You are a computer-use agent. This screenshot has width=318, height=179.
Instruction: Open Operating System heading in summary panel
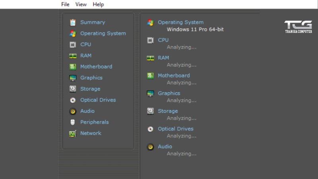tap(180, 22)
